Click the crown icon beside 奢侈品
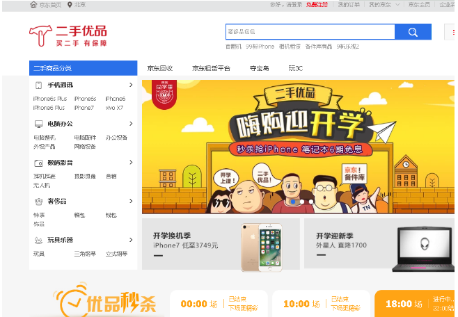 [38, 202]
